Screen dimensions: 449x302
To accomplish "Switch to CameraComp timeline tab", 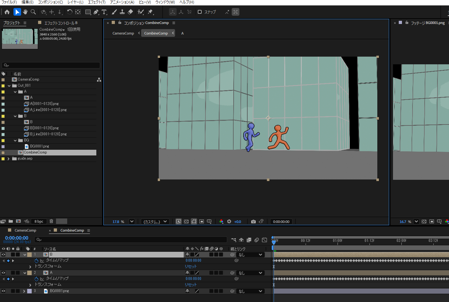I will click(x=25, y=230).
